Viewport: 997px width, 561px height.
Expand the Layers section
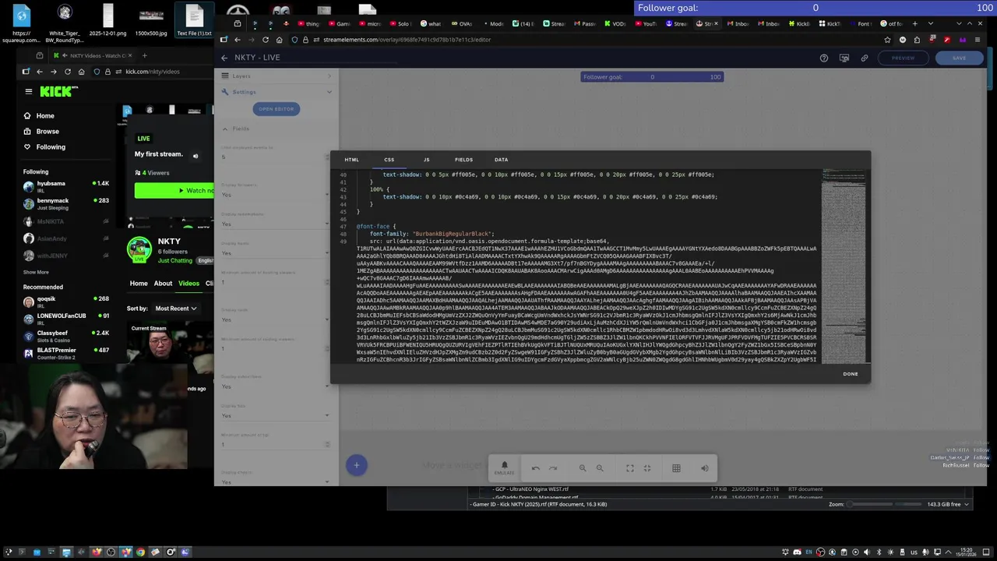click(277, 76)
